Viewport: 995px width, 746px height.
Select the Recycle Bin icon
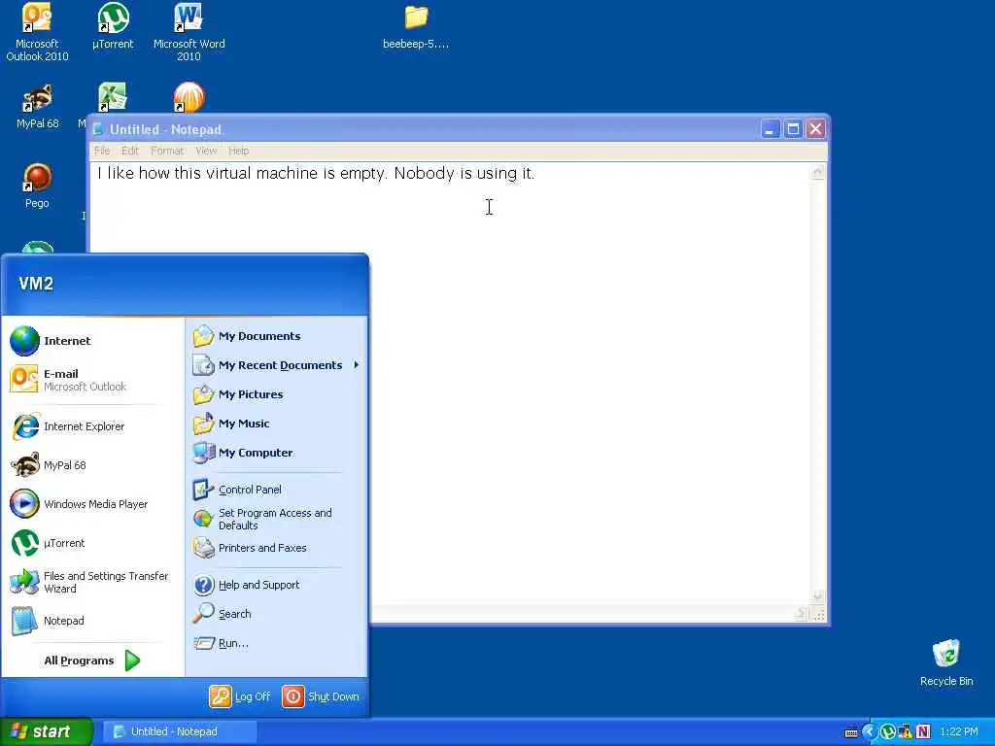(x=946, y=662)
